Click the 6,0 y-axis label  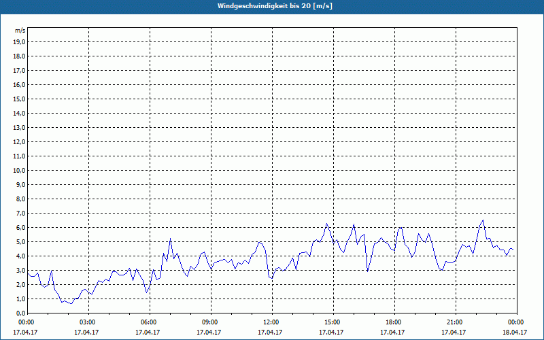[21, 228]
